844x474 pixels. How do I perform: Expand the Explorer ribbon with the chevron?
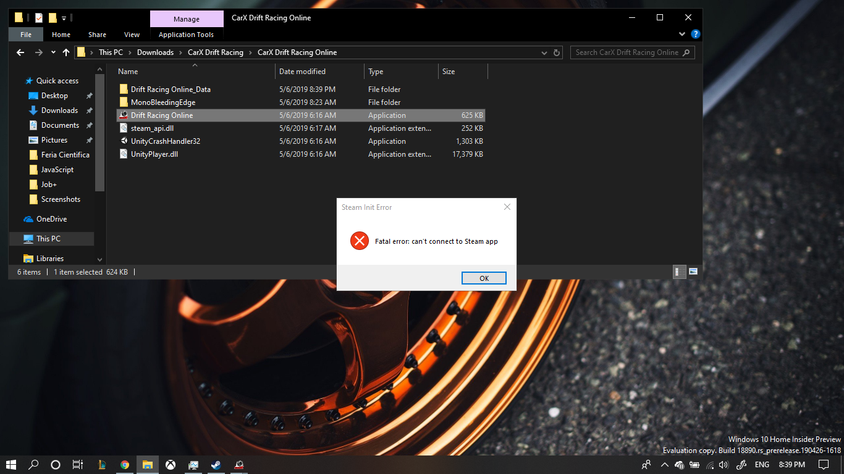682,35
